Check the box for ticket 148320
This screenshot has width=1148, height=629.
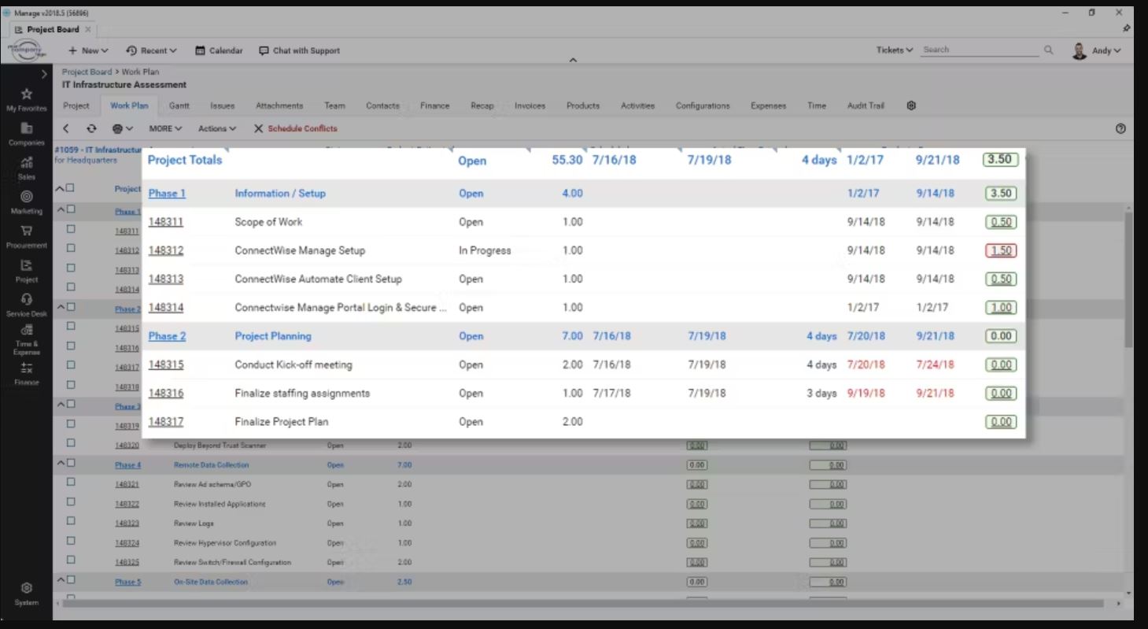tap(71, 443)
